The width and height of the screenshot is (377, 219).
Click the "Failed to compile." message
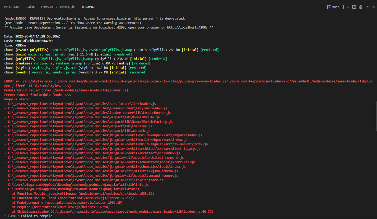click(x=38, y=216)
